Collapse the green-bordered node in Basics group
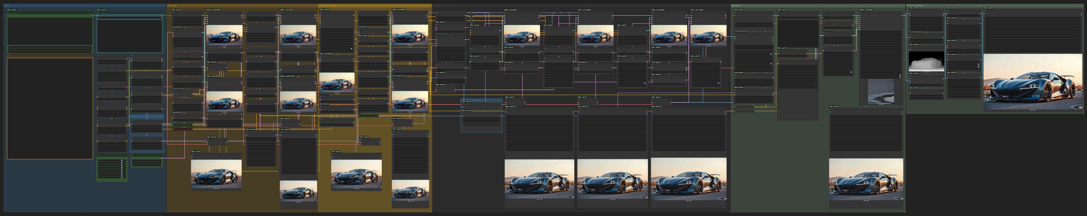This screenshot has height=216, width=1087. [x=8, y=13]
